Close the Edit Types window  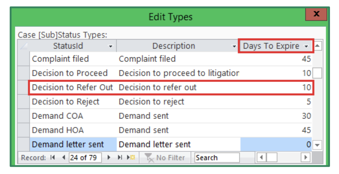pos(317,14)
